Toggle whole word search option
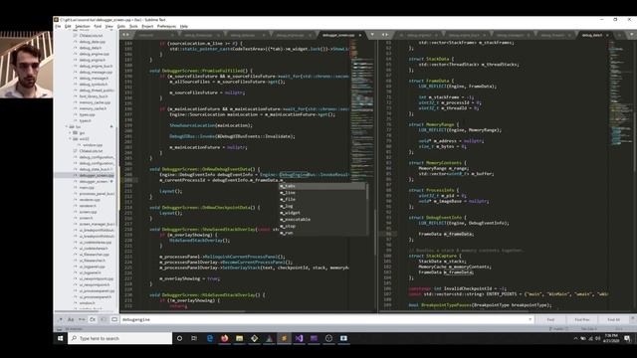Screen dimensions: 637x358 tap(82, 320)
